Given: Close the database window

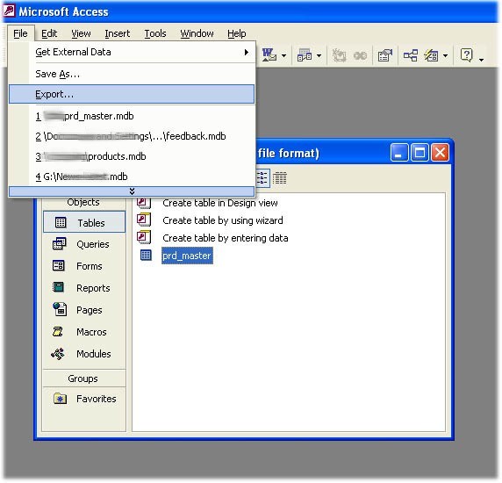Looking at the screenshot, I should (440, 153).
